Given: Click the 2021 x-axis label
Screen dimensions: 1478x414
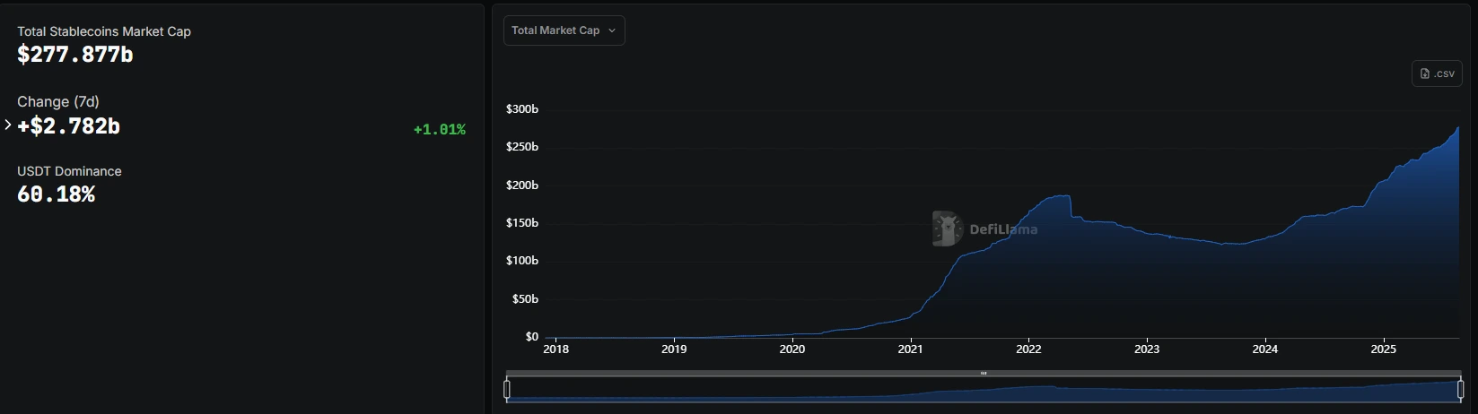Looking at the screenshot, I should [x=911, y=349].
